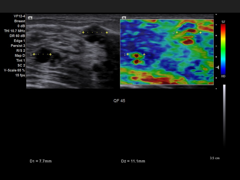Select left caliper cross of measurement 1 on B-mode
Screen dimensions: 240x180
34,54
